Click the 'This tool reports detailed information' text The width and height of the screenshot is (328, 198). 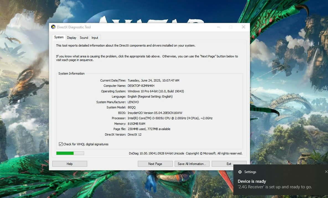click(125, 45)
